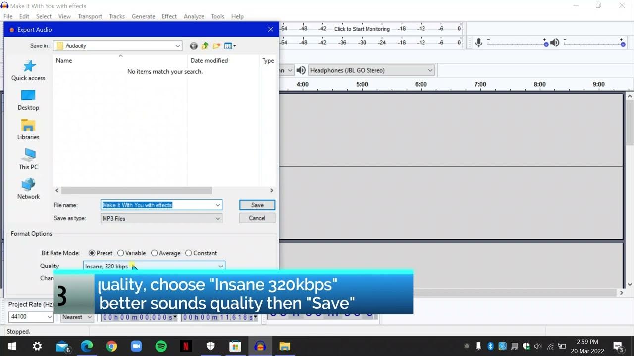This screenshot has height=356, width=634.
Task: Open Windows Start menu
Action: click(x=11, y=346)
